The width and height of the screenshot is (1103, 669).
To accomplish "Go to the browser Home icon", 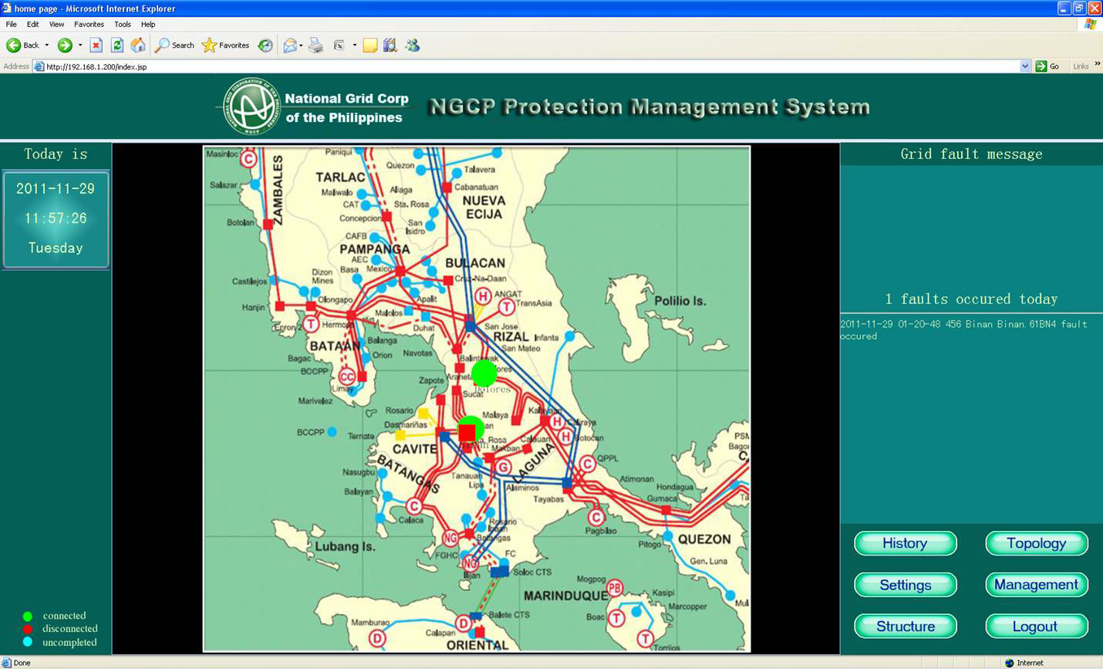I will pos(137,46).
